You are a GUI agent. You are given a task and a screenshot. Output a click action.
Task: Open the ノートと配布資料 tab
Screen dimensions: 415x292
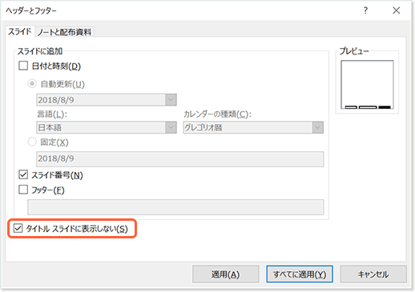pos(64,32)
